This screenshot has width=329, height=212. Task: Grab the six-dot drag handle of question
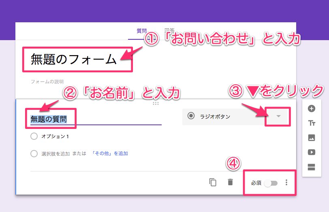point(156,103)
